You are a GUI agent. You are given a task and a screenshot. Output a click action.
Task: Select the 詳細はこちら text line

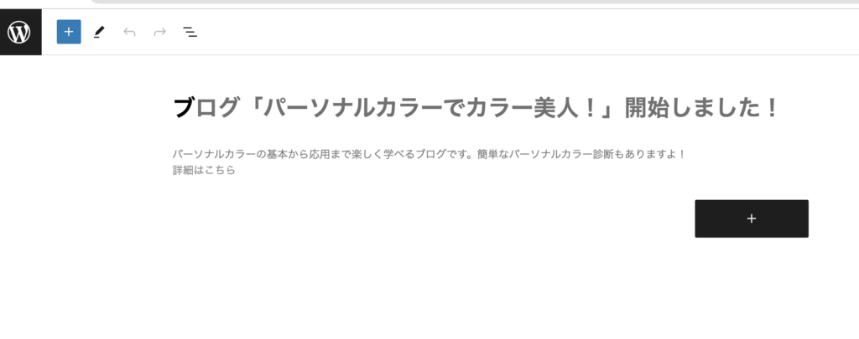[x=205, y=170]
